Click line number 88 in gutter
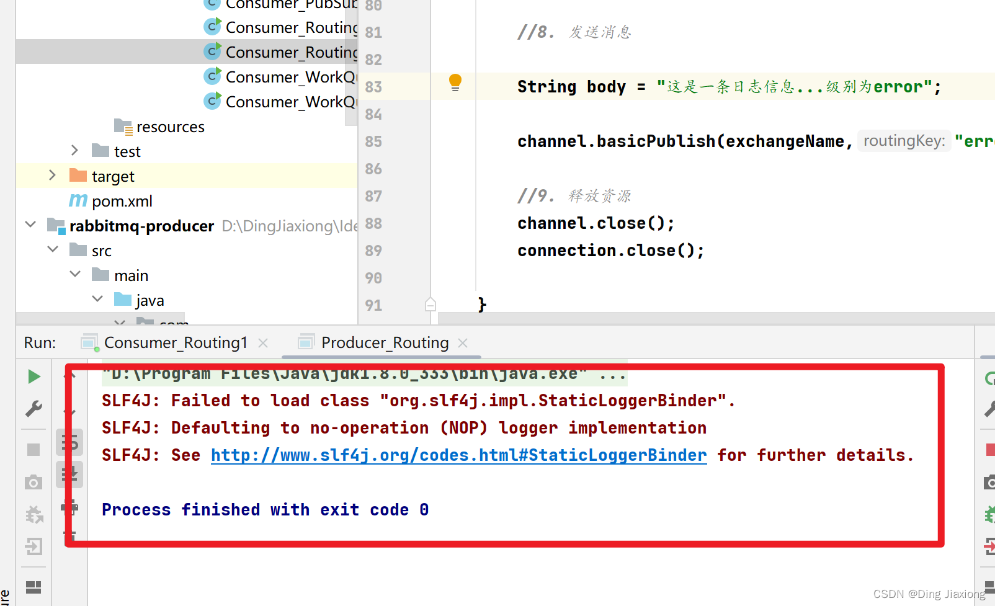The width and height of the screenshot is (995, 606). coord(373,223)
